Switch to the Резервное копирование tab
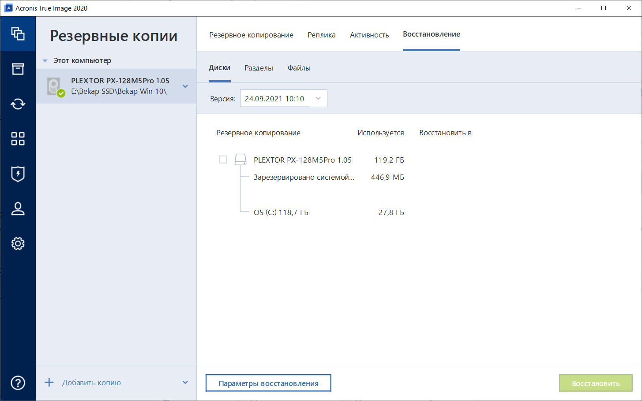Image resolution: width=642 pixels, height=401 pixels. 251,35
